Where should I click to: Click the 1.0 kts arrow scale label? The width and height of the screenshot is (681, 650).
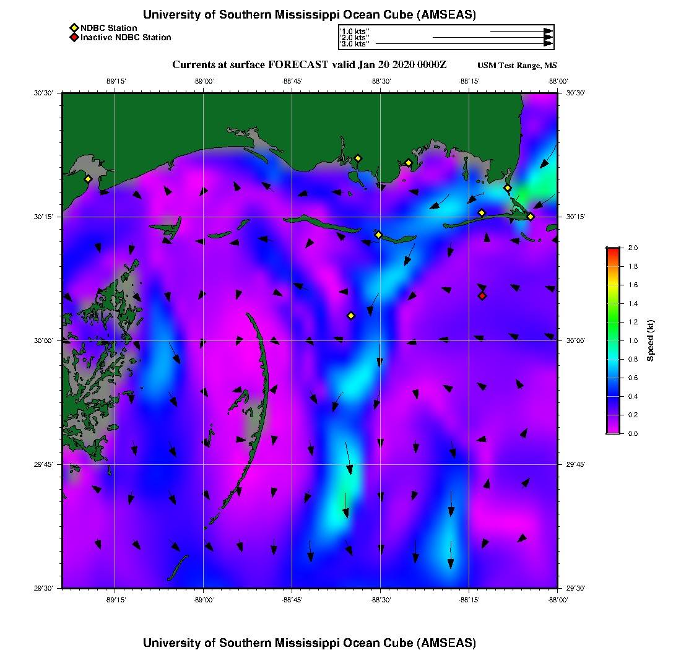(355, 30)
